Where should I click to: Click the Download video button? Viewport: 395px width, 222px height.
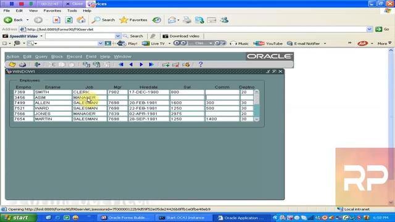[x=181, y=36]
